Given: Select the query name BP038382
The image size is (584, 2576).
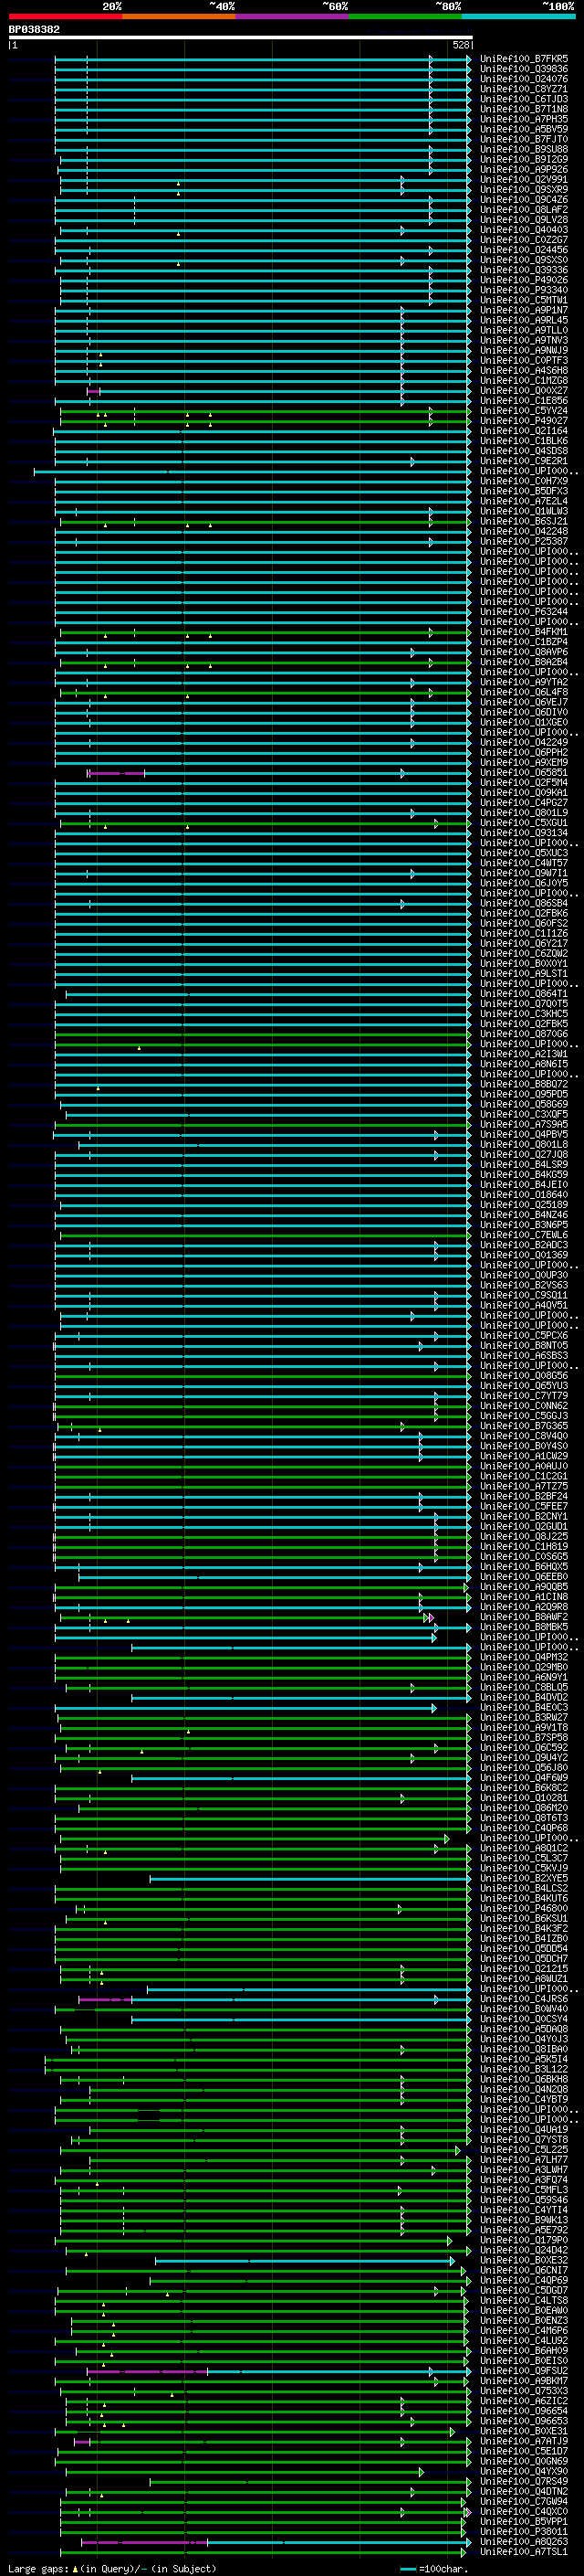Looking at the screenshot, I should [x=34, y=29].
